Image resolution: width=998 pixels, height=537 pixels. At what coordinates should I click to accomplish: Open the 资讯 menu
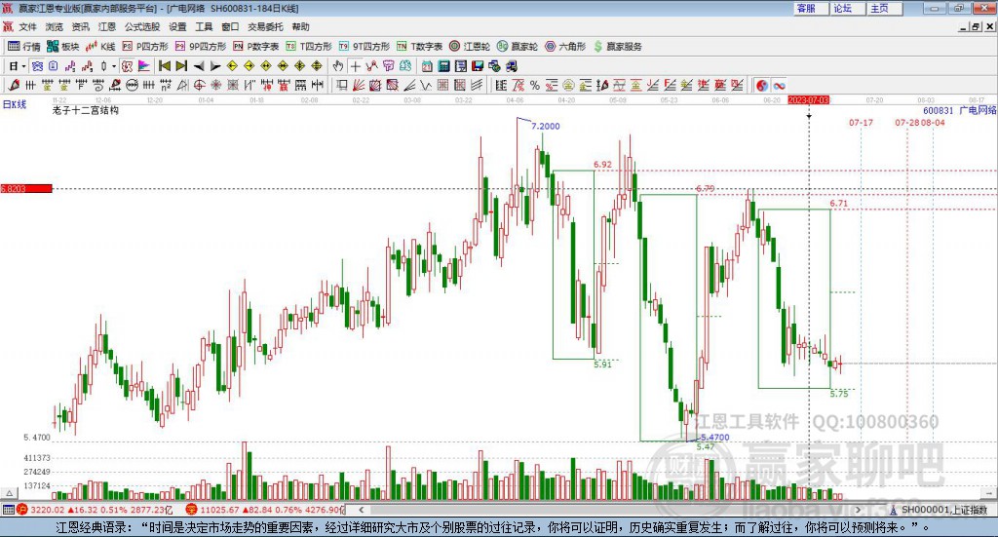click(x=80, y=26)
